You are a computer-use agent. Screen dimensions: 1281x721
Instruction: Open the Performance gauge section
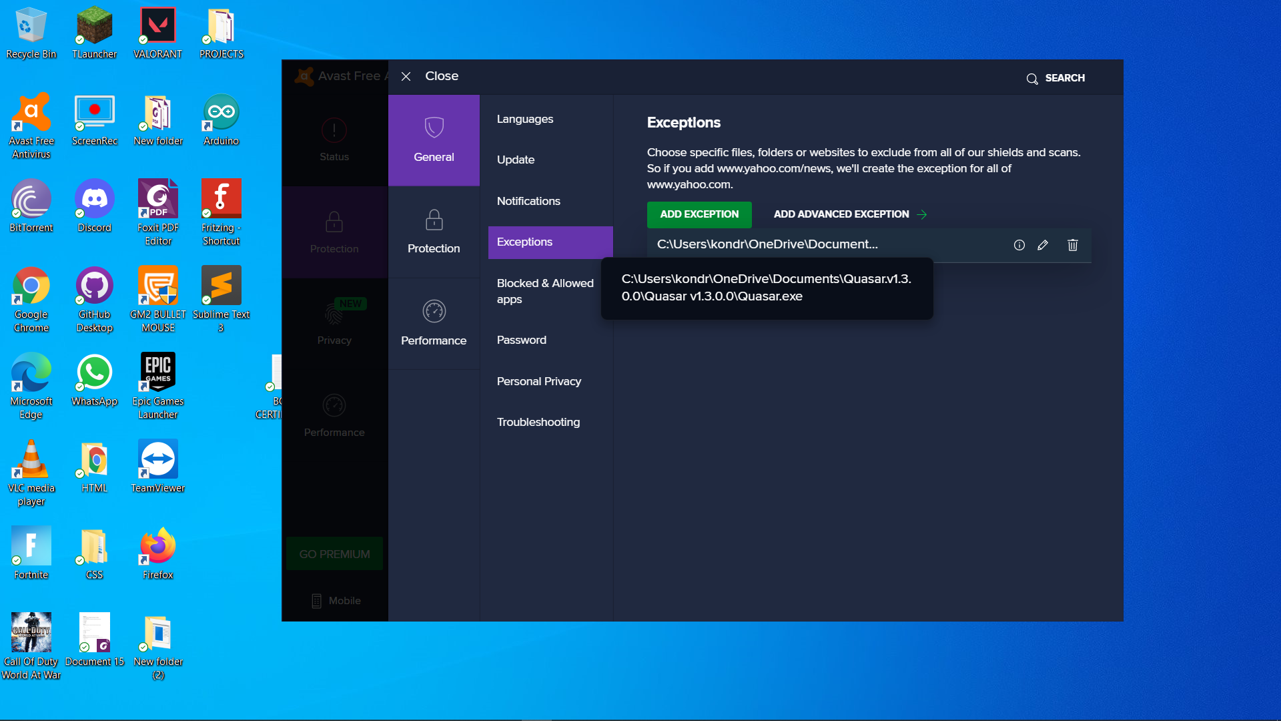coord(434,324)
